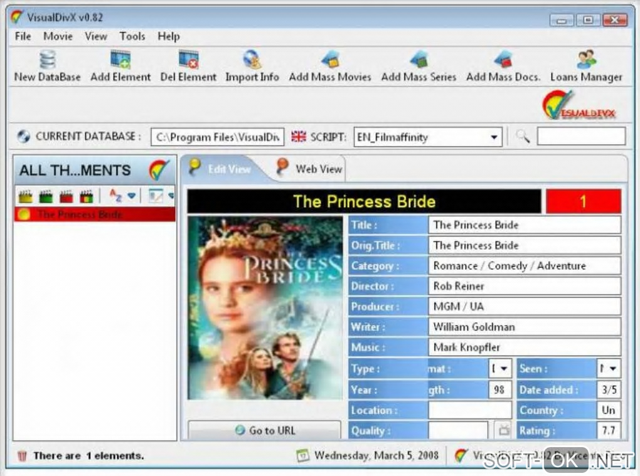Click the yellow dot on The Princess Bride row
The height and width of the screenshot is (476, 640).
(x=24, y=214)
